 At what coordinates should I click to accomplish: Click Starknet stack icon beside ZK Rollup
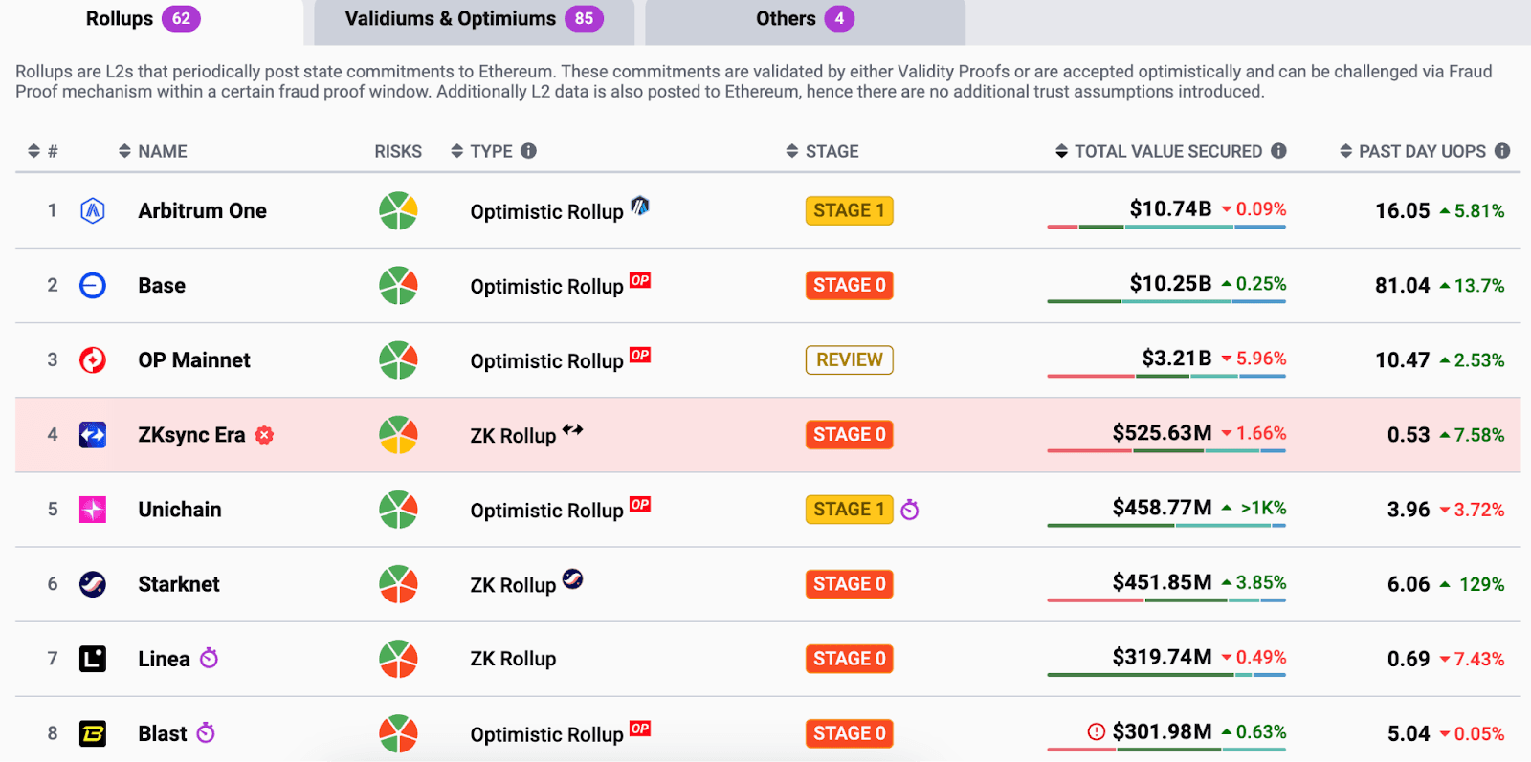tap(572, 578)
